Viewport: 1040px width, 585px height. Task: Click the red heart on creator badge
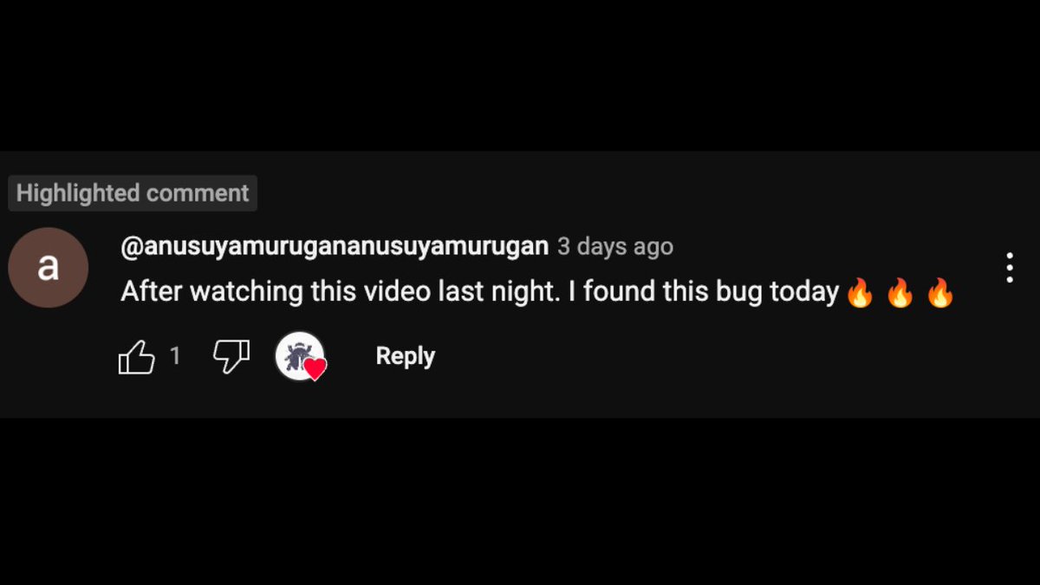[315, 369]
